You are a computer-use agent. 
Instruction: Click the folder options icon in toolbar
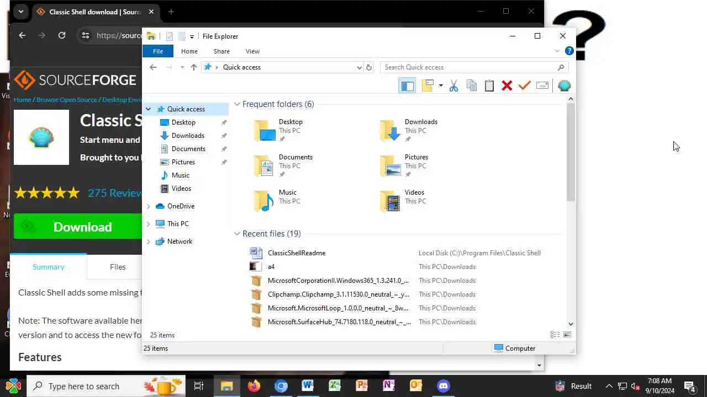[428, 85]
